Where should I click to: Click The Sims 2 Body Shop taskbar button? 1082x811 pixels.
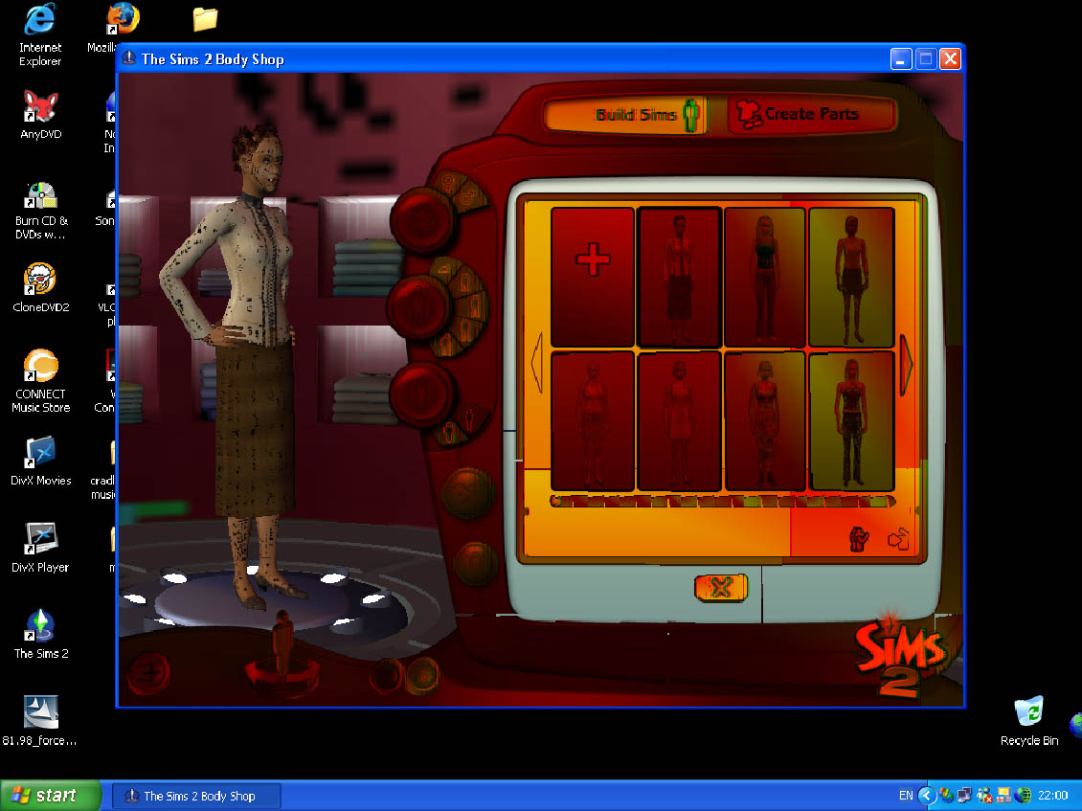point(198,796)
